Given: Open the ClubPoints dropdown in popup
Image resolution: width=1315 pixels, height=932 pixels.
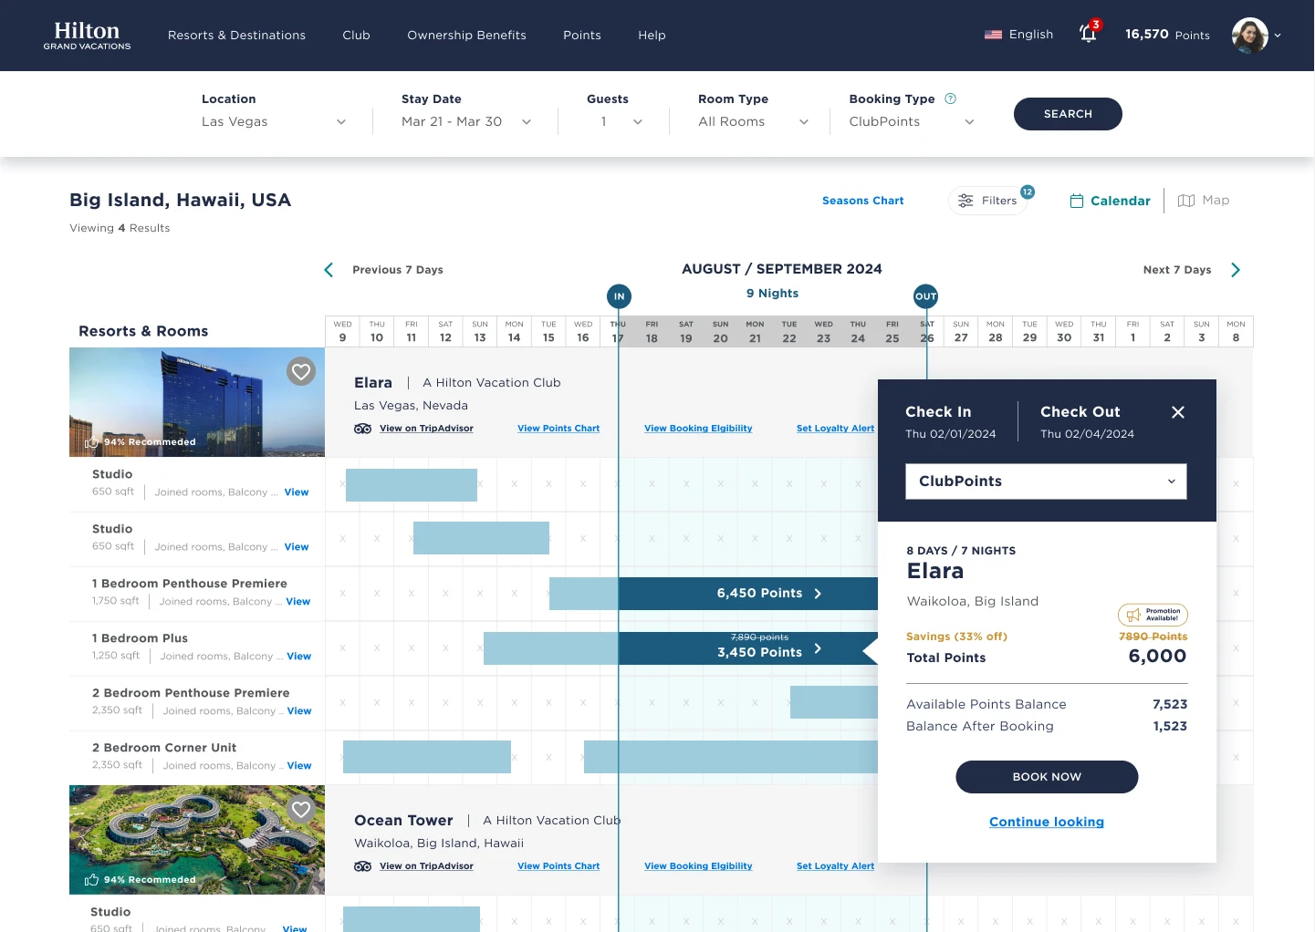Looking at the screenshot, I should (x=1046, y=482).
